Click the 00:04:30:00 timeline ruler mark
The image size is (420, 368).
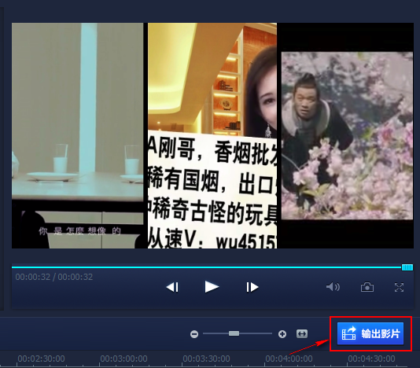pyautogui.click(x=371, y=359)
